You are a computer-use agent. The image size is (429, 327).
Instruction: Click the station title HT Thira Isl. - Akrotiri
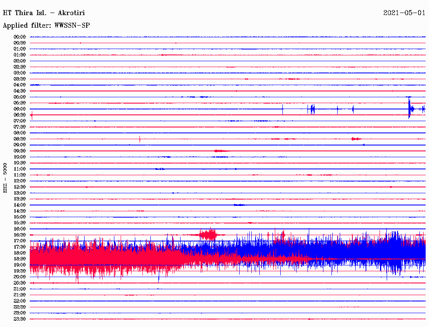coord(44,13)
